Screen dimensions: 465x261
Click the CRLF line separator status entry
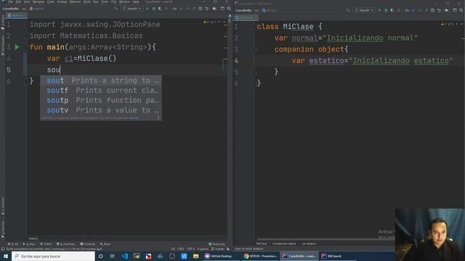click(x=181, y=249)
